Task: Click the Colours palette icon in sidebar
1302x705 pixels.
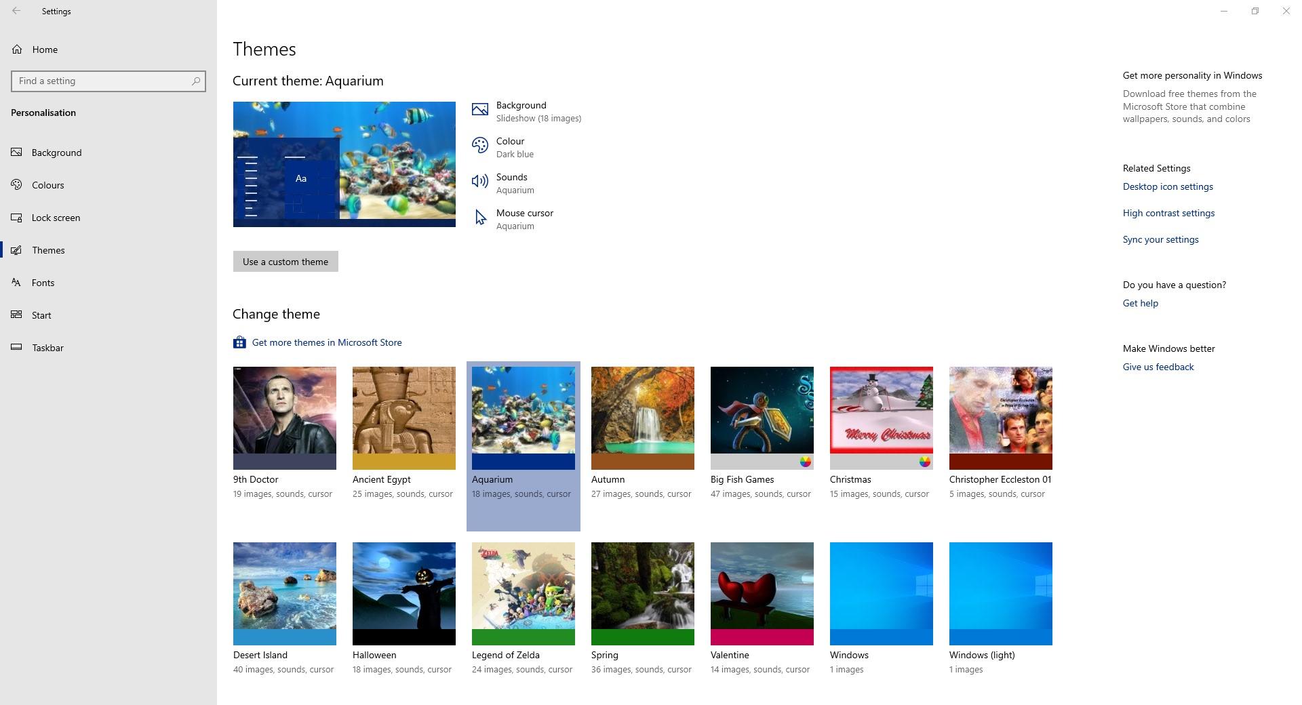Action: click(17, 185)
